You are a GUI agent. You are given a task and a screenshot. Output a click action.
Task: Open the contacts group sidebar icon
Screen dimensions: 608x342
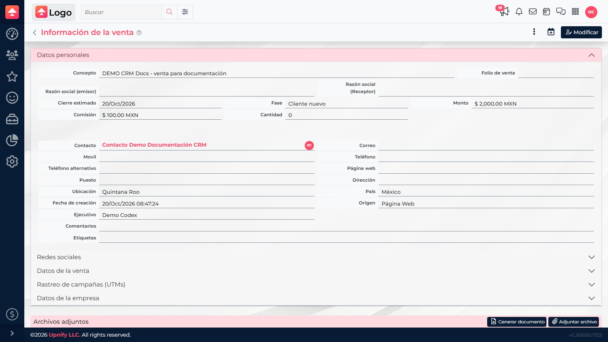pos(12,55)
